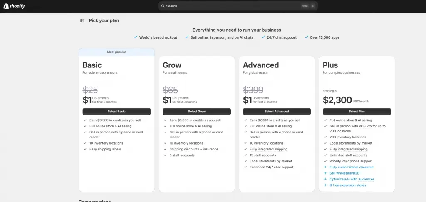Click Earn $7,000 in credits as you sell

(x=275, y=120)
